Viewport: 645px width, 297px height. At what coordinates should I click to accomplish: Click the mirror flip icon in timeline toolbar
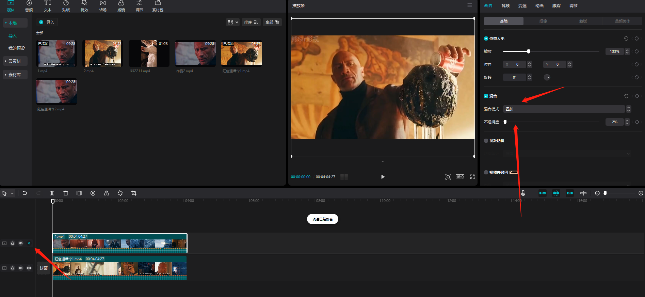click(x=107, y=193)
